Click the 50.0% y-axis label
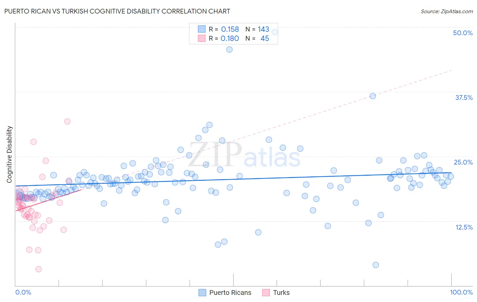Screen dimensions: 477x302 [463, 33]
